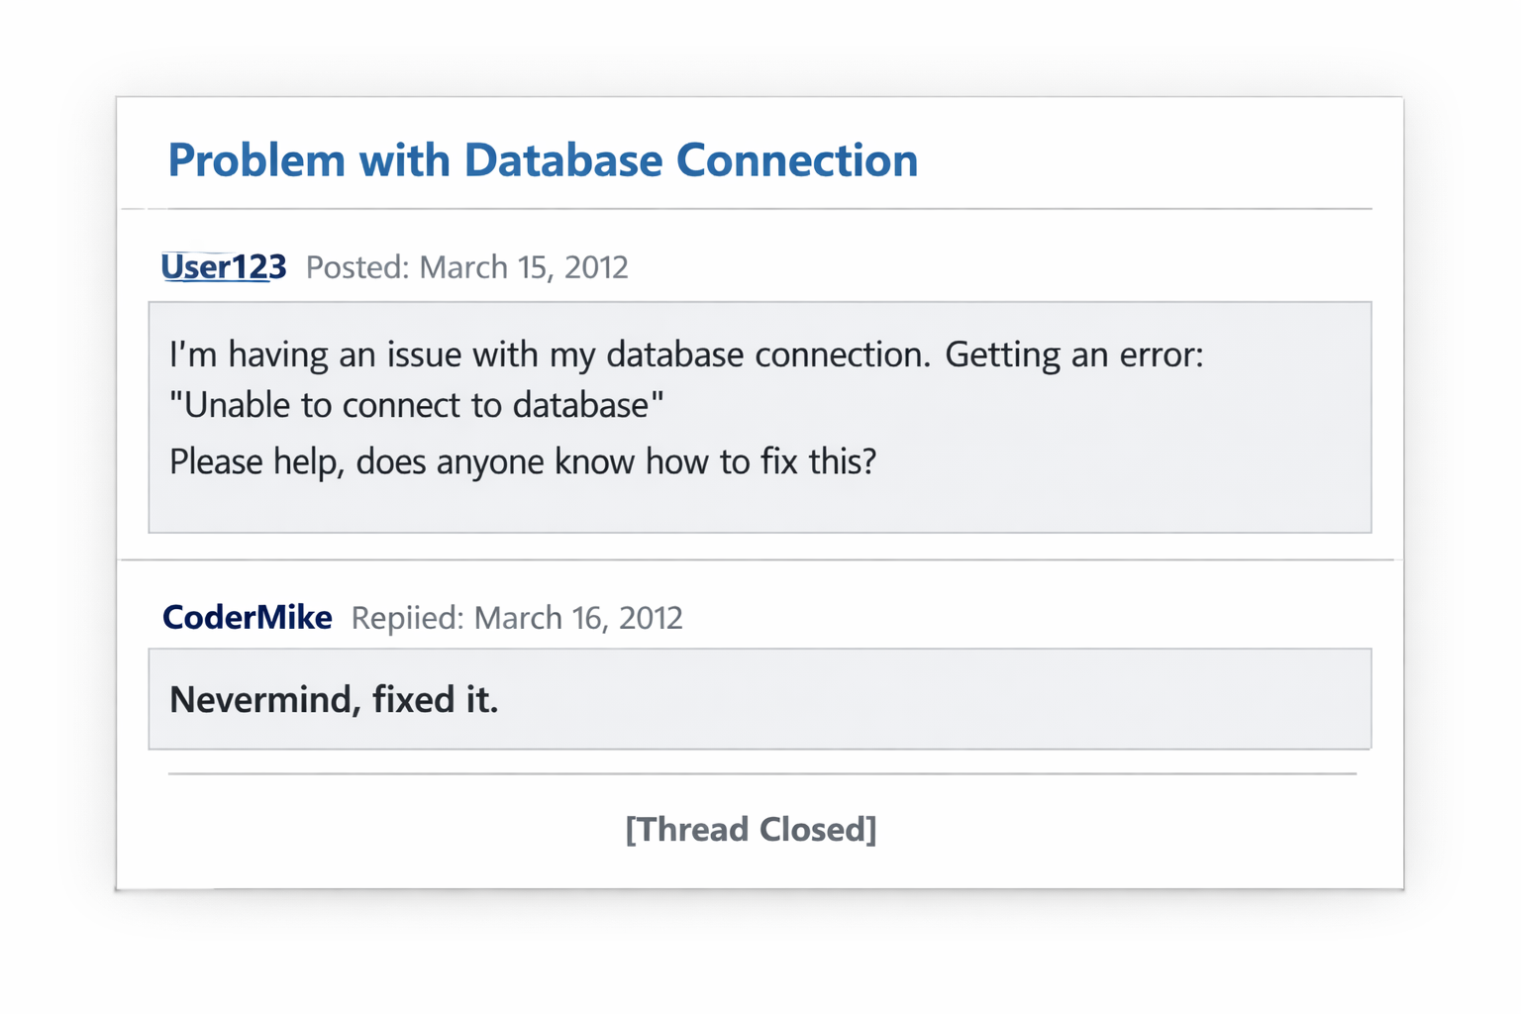Select the March 15, 2012 date
This screenshot has width=1521, height=1014.
pyautogui.click(x=524, y=267)
